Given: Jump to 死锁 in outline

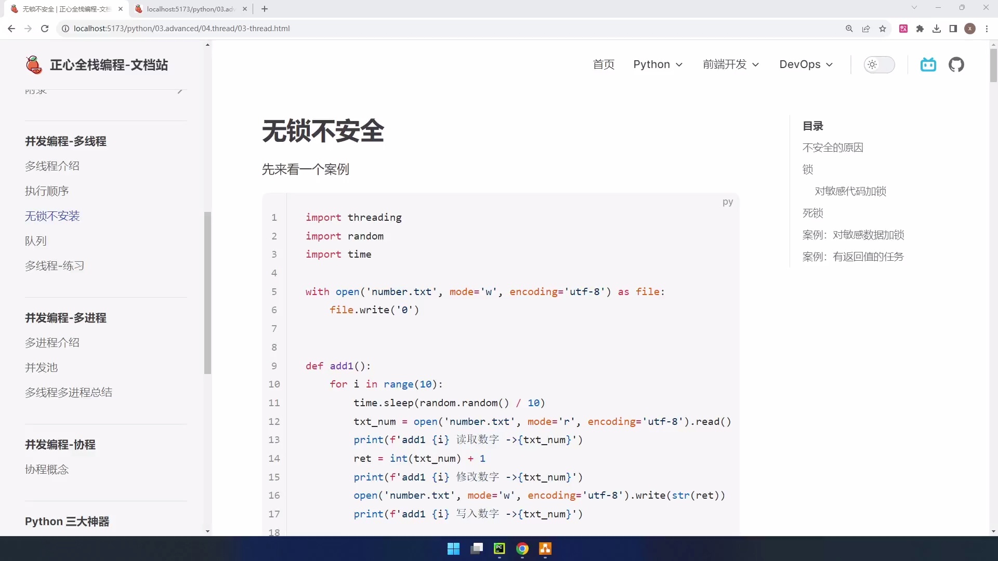Looking at the screenshot, I should [x=813, y=213].
